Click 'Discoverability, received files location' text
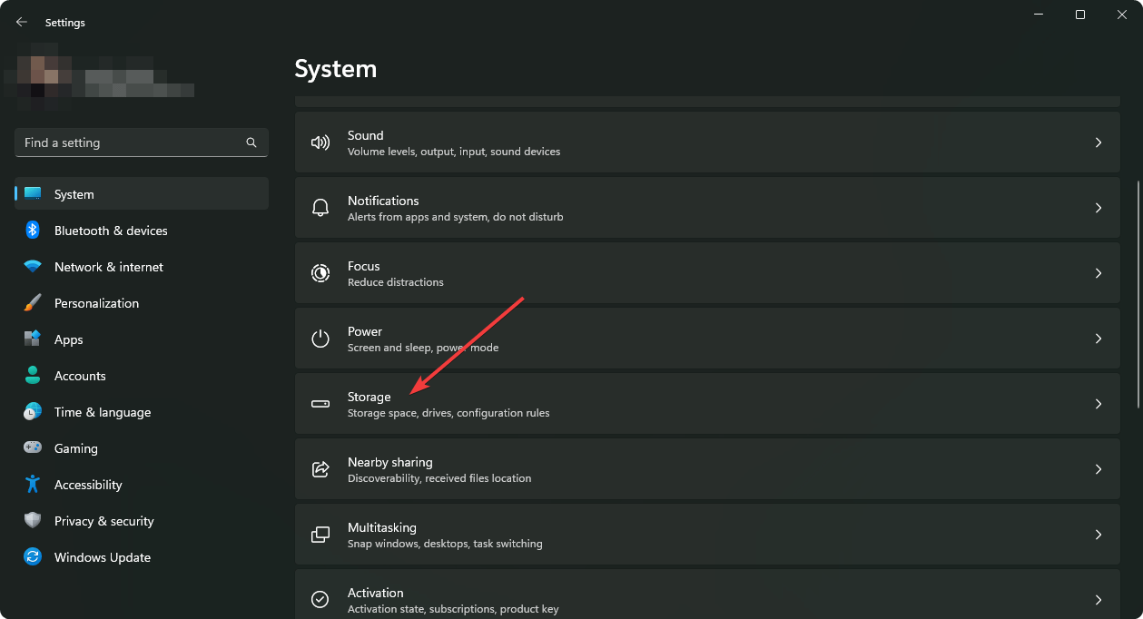The width and height of the screenshot is (1143, 619). pos(439,478)
